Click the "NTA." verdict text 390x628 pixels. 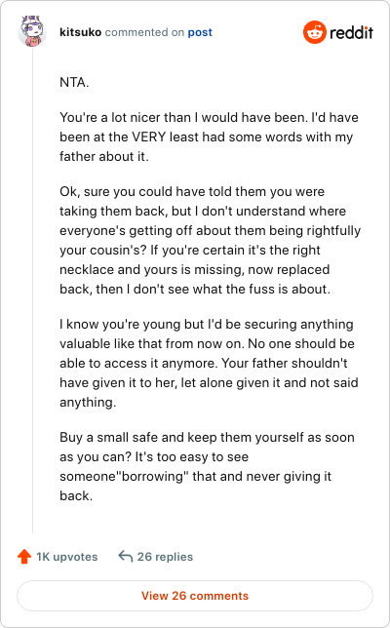tap(74, 82)
